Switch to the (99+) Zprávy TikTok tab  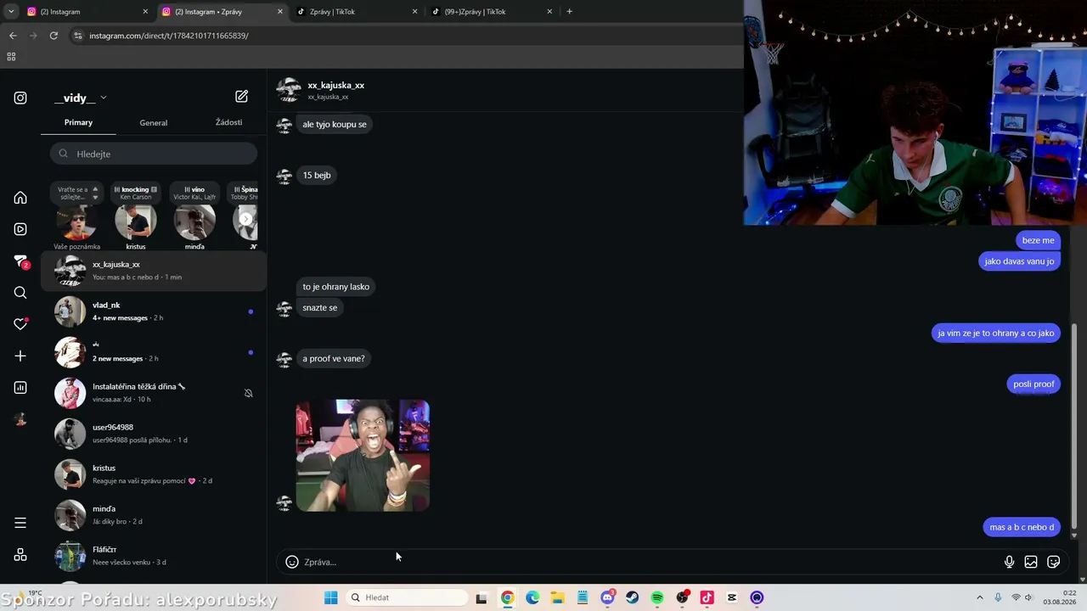coord(491,12)
